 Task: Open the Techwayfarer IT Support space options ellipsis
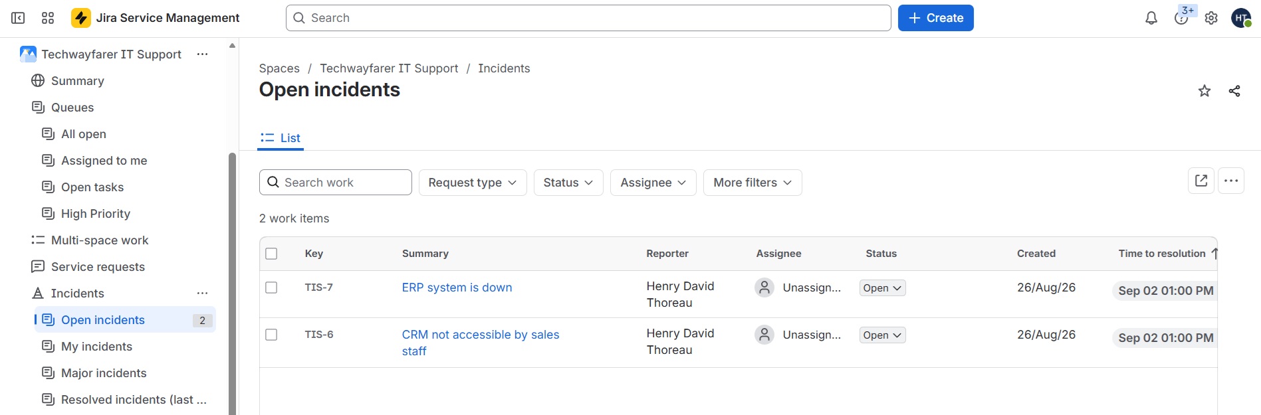point(203,54)
